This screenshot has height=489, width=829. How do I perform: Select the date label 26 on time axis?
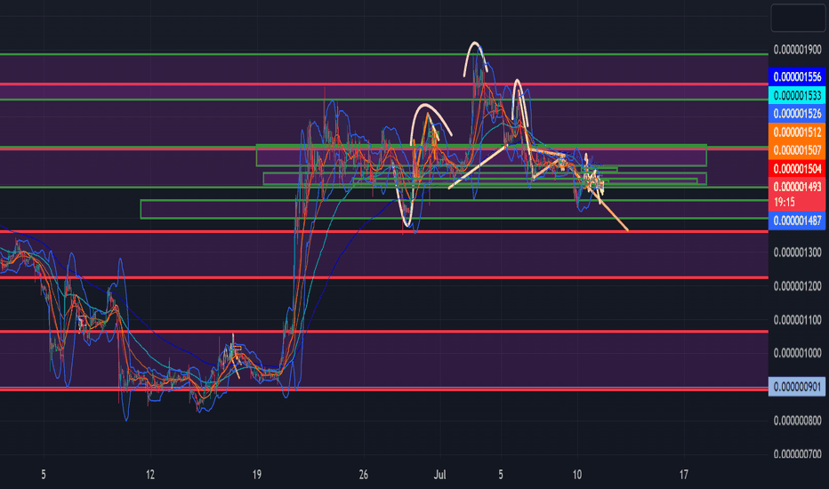point(363,475)
